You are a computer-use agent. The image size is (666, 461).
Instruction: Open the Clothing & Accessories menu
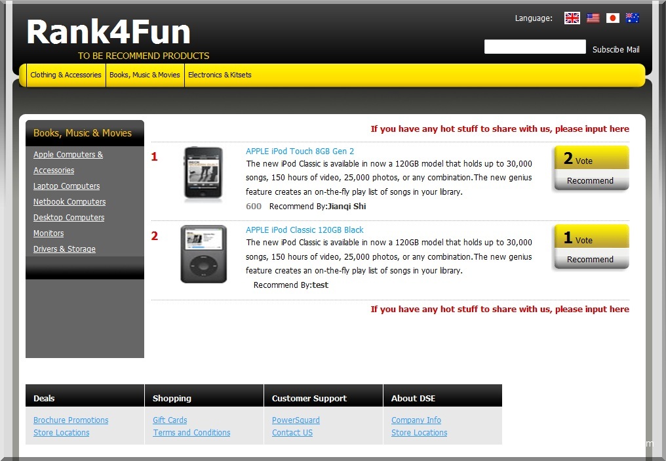pos(66,75)
